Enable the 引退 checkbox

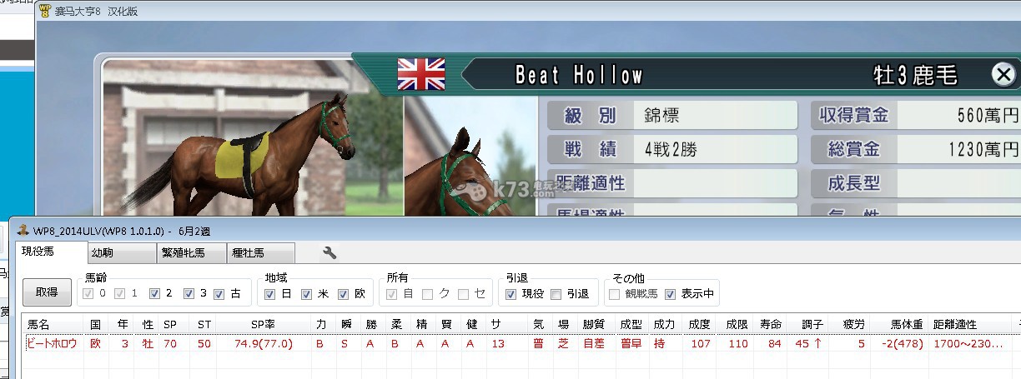click(556, 294)
